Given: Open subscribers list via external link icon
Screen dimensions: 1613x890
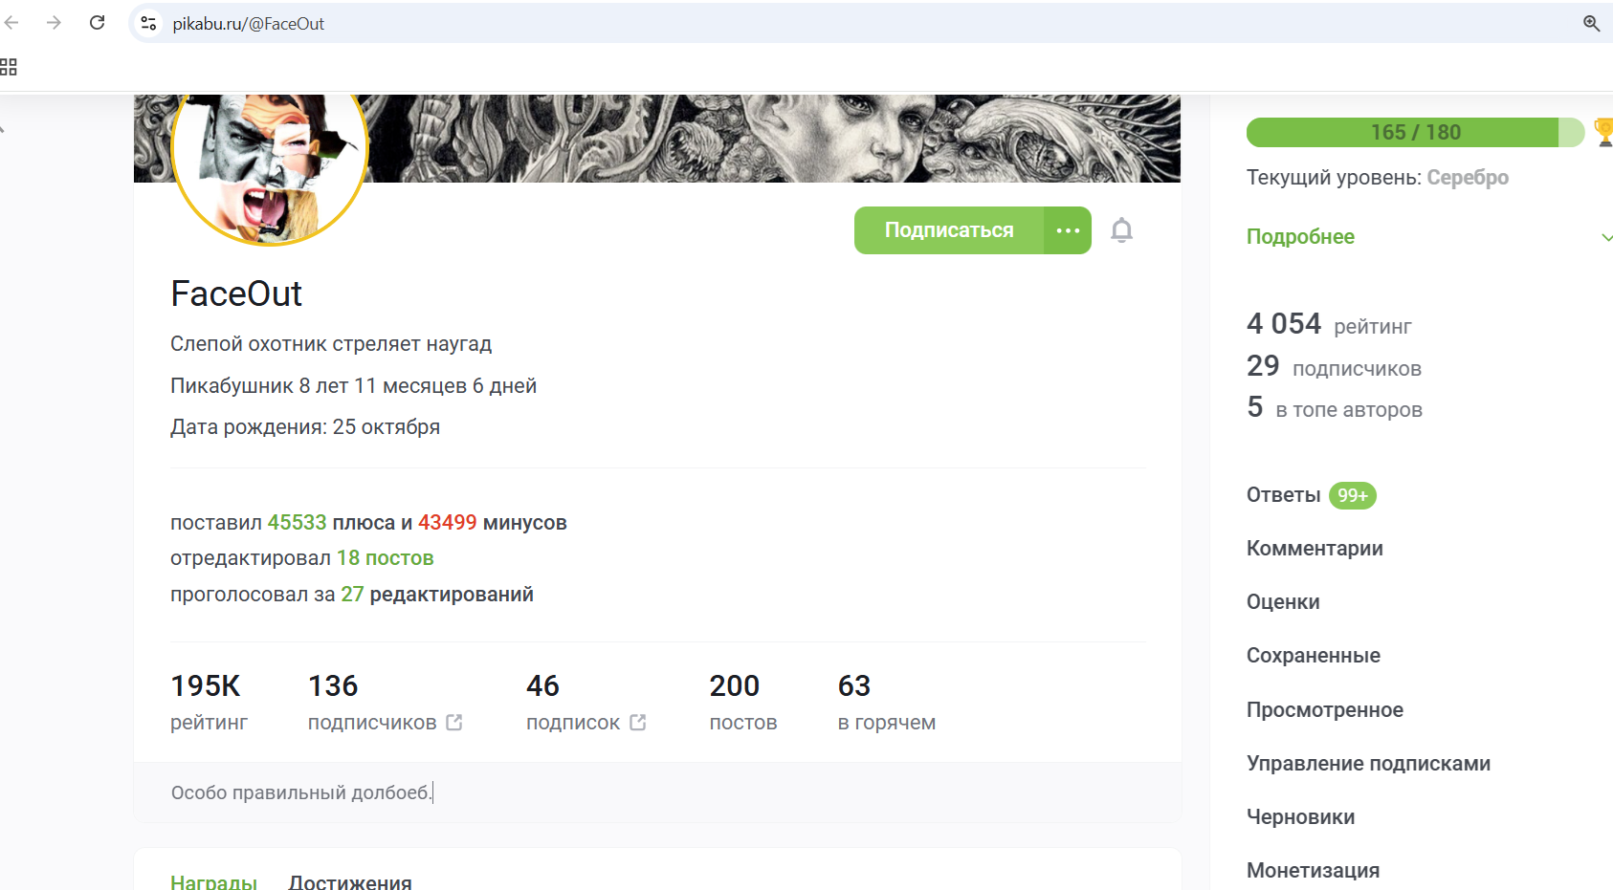Looking at the screenshot, I should point(454,723).
